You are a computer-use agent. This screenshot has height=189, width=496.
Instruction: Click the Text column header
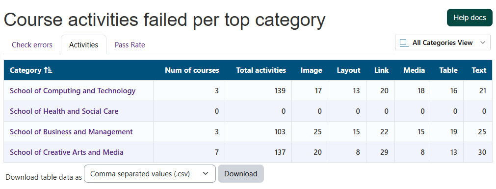[x=479, y=70]
